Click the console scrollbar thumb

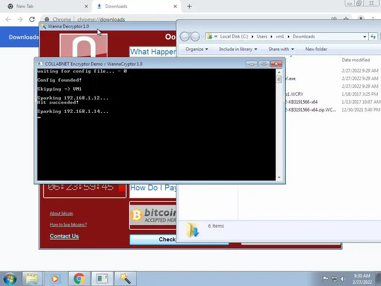279,79
